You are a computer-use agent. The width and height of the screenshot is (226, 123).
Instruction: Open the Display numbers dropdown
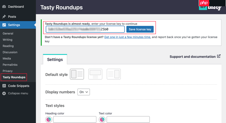point(84,92)
